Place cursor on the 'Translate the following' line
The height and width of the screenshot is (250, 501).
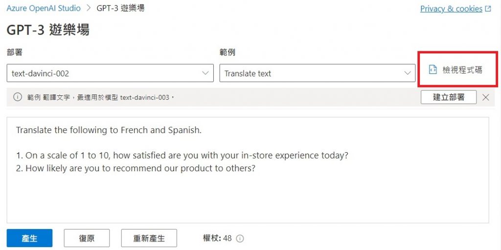(x=109, y=131)
